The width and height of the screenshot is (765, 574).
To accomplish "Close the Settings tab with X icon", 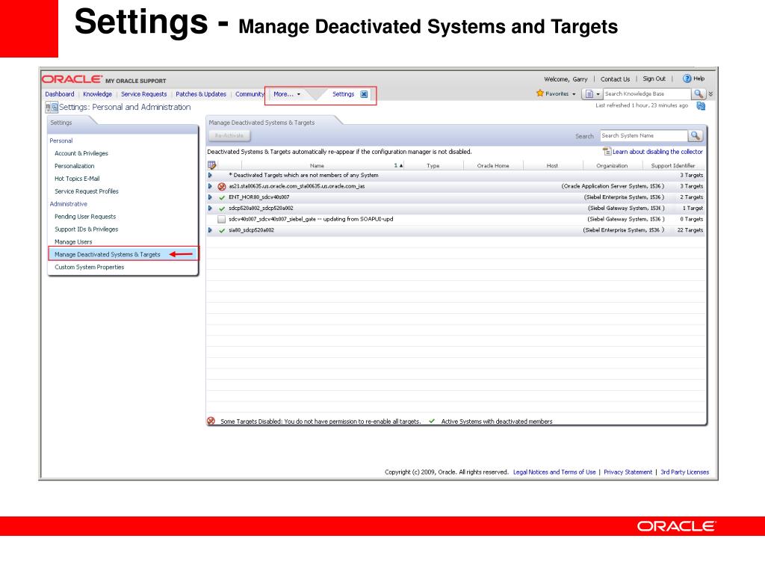I will [364, 94].
